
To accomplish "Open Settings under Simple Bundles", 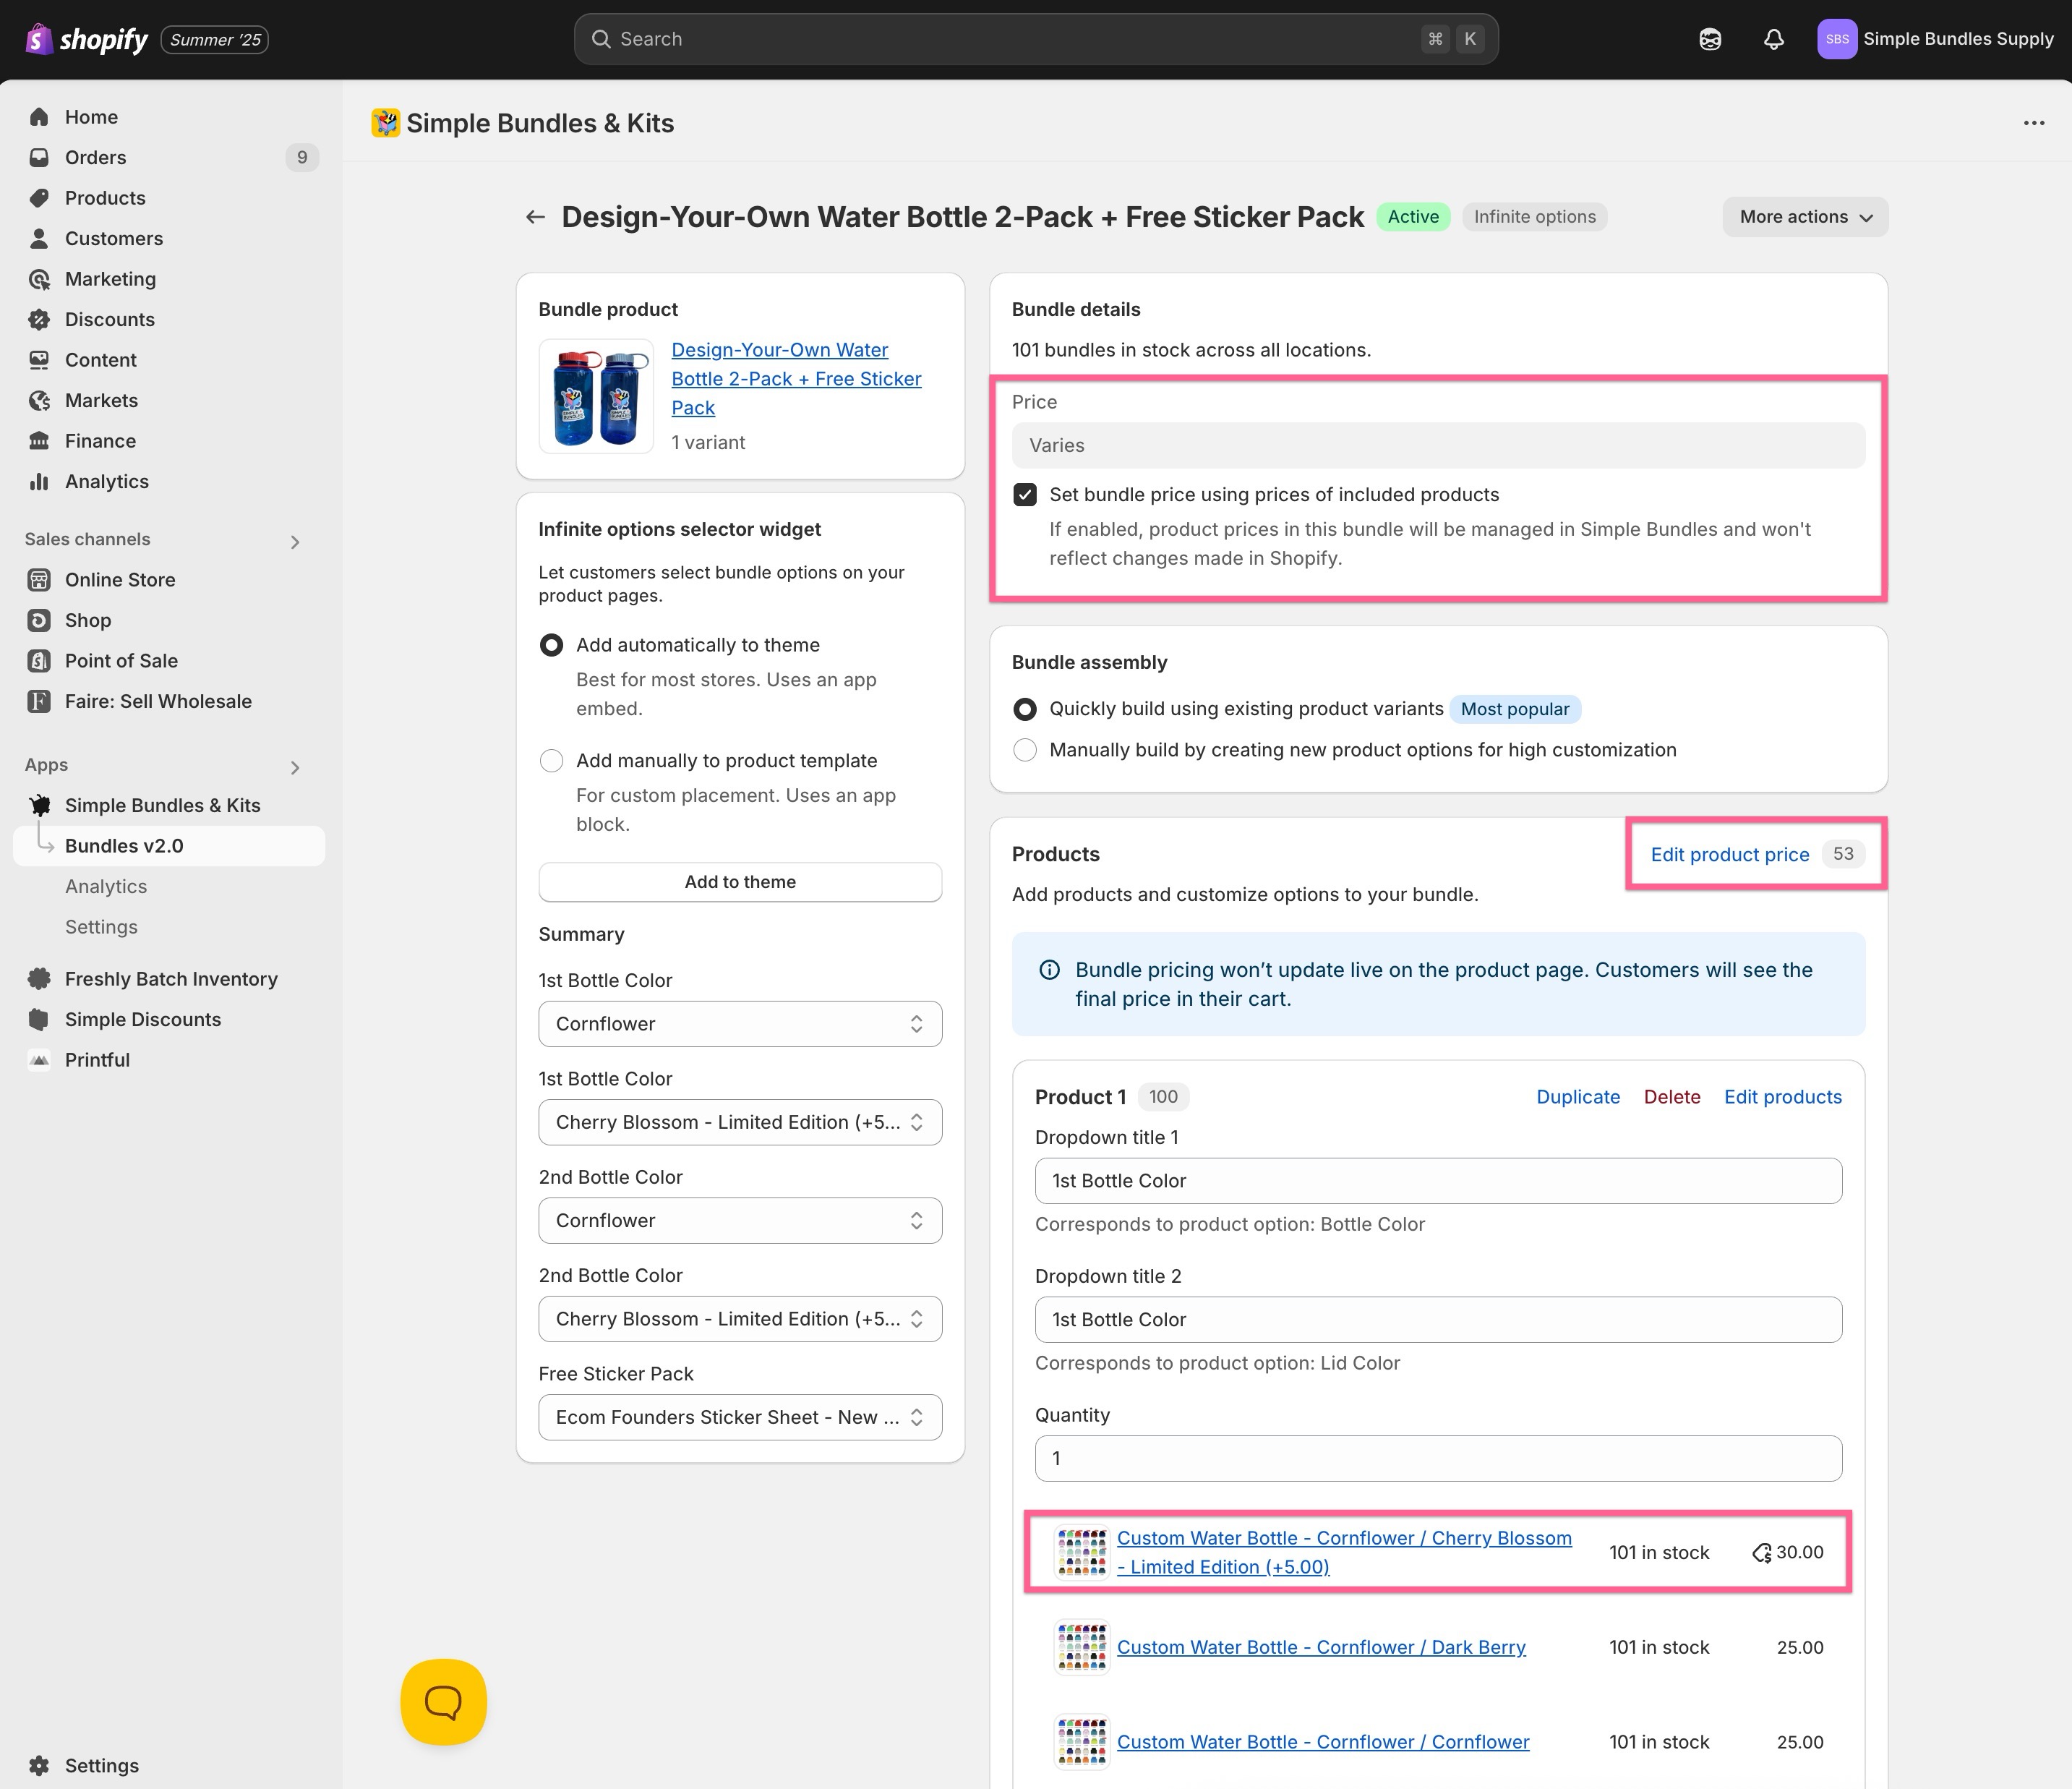I will [101, 927].
